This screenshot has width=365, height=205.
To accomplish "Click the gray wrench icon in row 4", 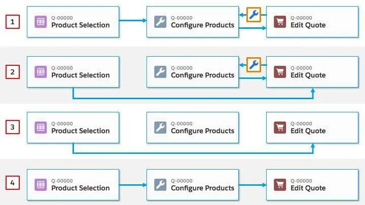I will click(160, 184).
